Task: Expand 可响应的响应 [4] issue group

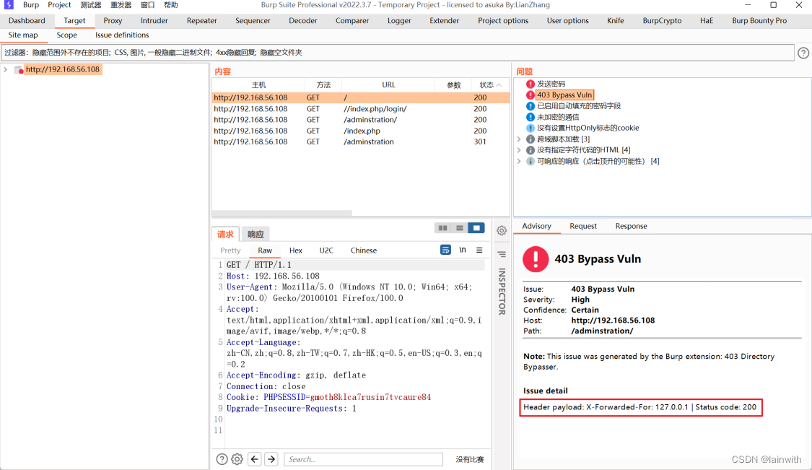Action: click(519, 161)
